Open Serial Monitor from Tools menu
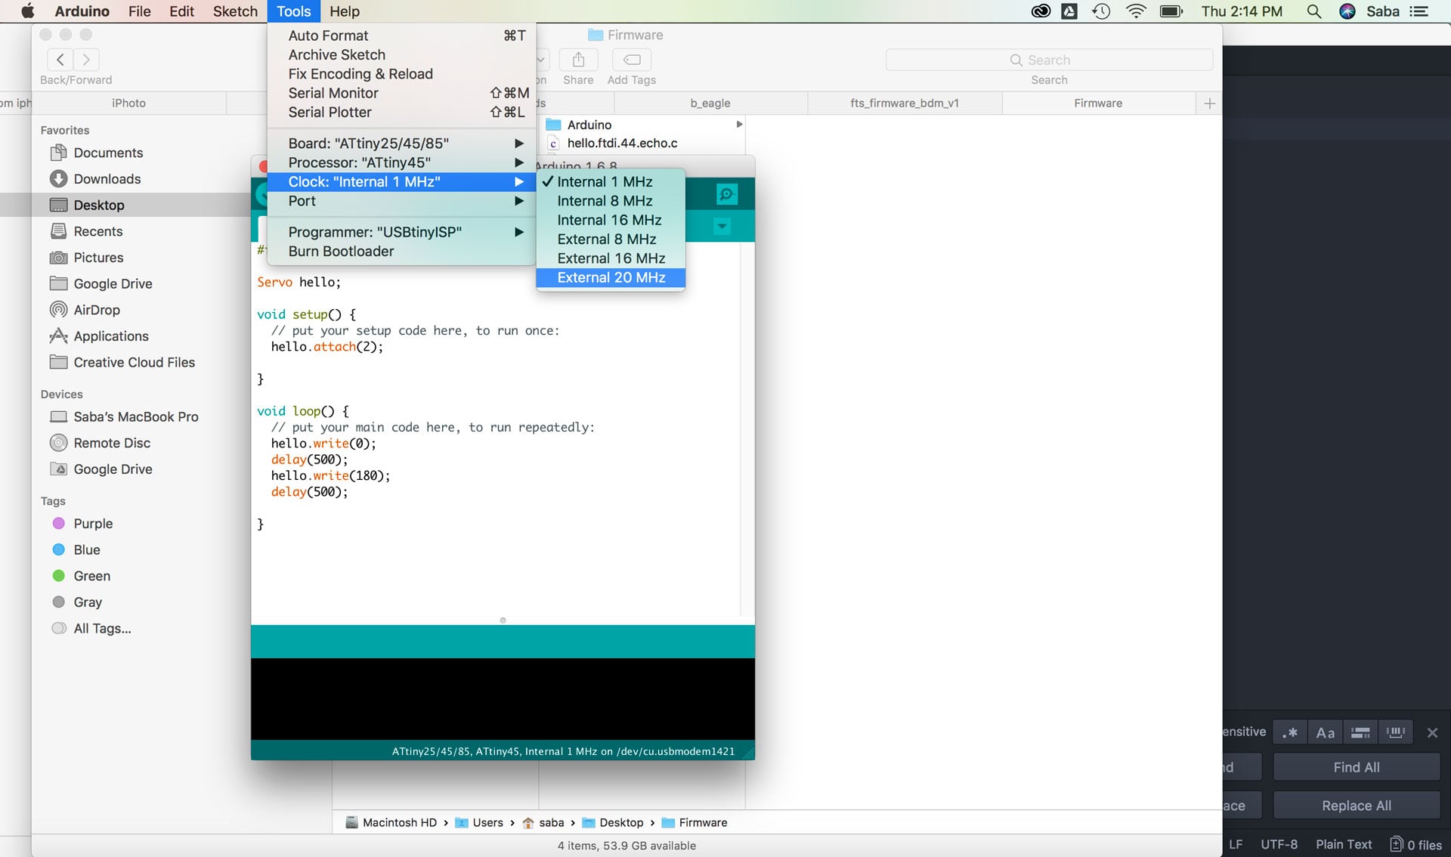This screenshot has width=1451, height=857. click(x=402, y=93)
